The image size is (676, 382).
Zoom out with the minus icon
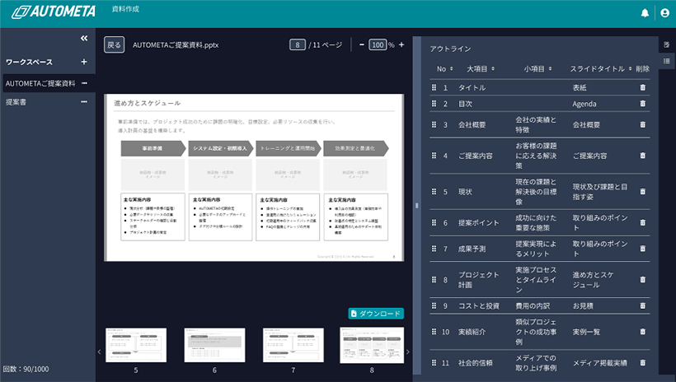(x=361, y=45)
